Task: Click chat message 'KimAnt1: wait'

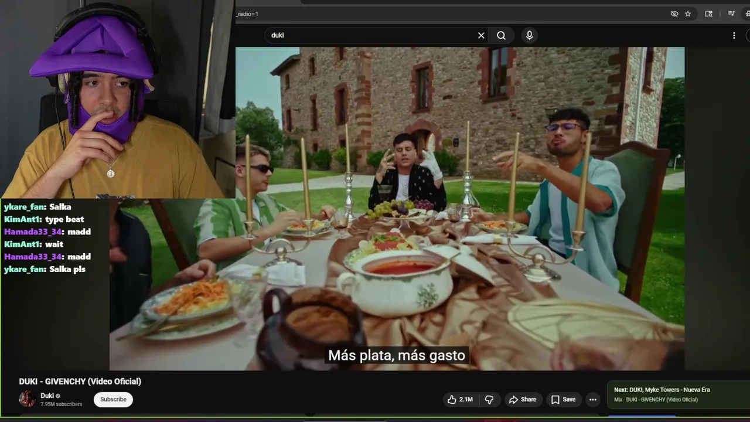Action: [x=33, y=244]
